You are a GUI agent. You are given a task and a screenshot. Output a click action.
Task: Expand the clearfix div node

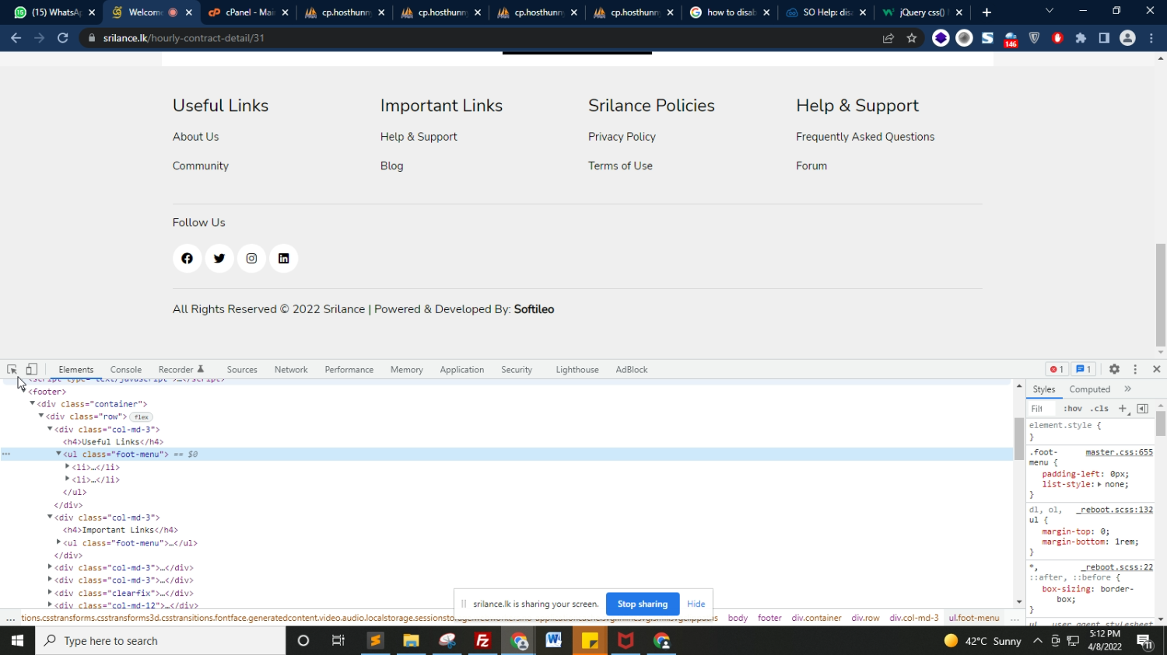click(x=50, y=593)
